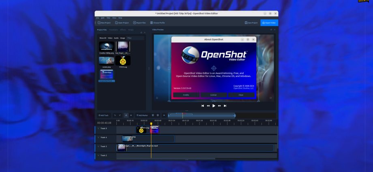This screenshot has width=373, height=172.
Task: Select the highlighted screenshot file thumbnail
Action: tap(106, 74)
